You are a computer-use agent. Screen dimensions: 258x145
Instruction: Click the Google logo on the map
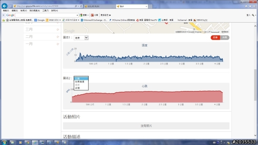point(69,31)
